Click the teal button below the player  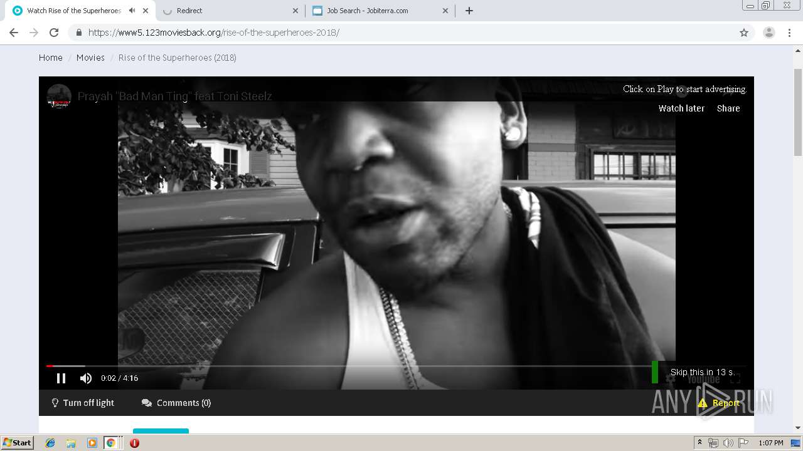pos(161,431)
